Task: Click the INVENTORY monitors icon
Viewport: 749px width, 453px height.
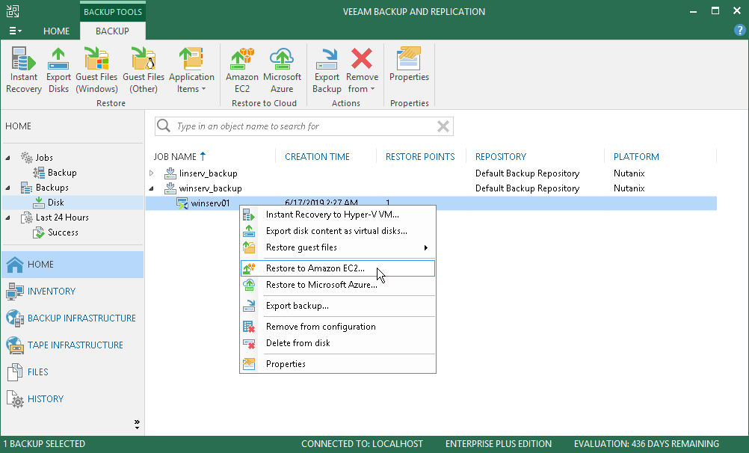Action: (x=15, y=292)
